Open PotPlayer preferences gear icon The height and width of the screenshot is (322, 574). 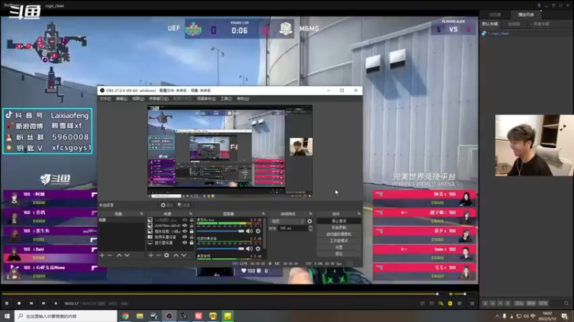[x=459, y=303]
